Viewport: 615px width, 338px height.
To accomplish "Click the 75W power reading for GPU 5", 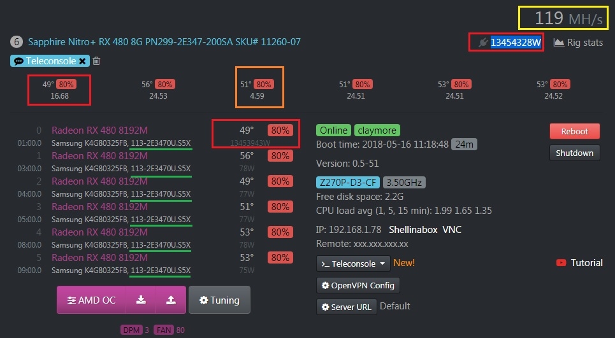I will pos(247,271).
